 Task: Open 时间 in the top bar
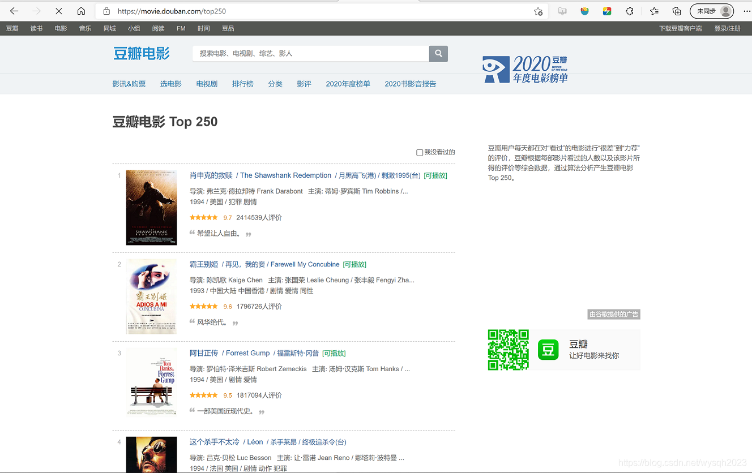click(204, 28)
